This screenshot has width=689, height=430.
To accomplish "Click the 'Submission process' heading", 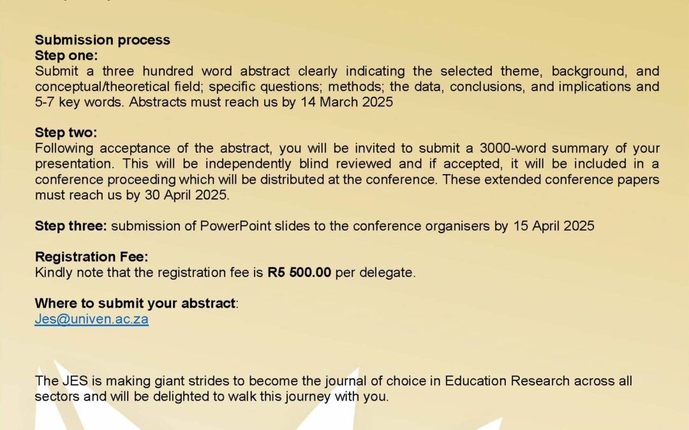I will pyautogui.click(x=102, y=40).
